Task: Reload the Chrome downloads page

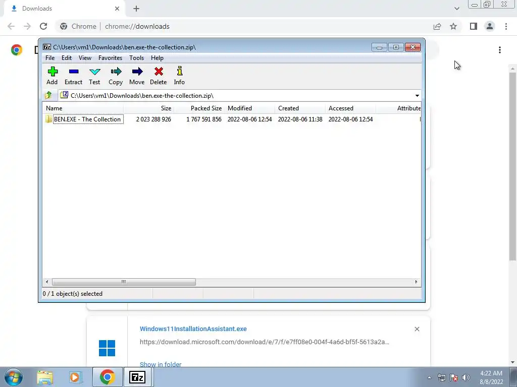Action: point(43,26)
